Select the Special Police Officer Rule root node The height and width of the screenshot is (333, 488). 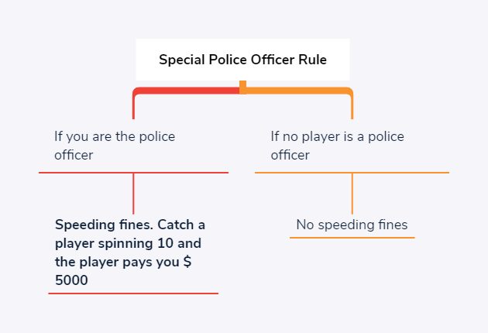(242, 60)
